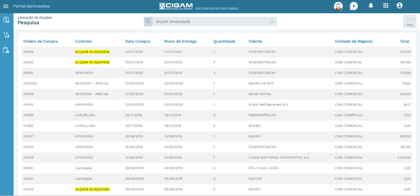Click ALÇADA BLOQUEADA status of order 04584
Screen dimensions: 420x196
click(92, 51)
